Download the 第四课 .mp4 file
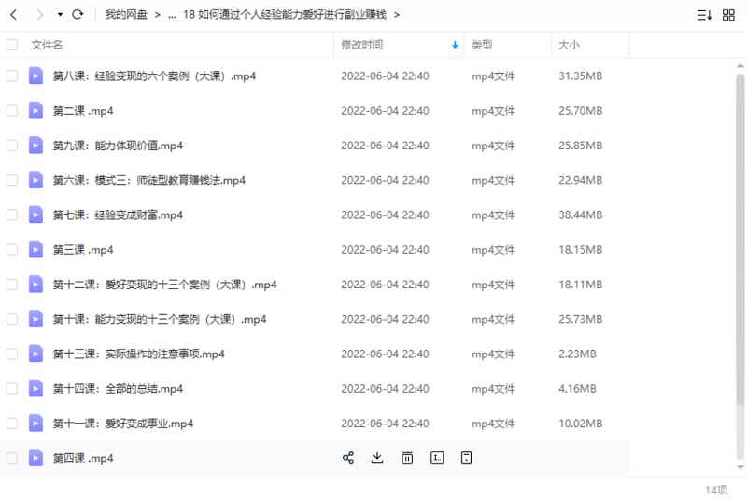The image size is (747, 500). 377,457
